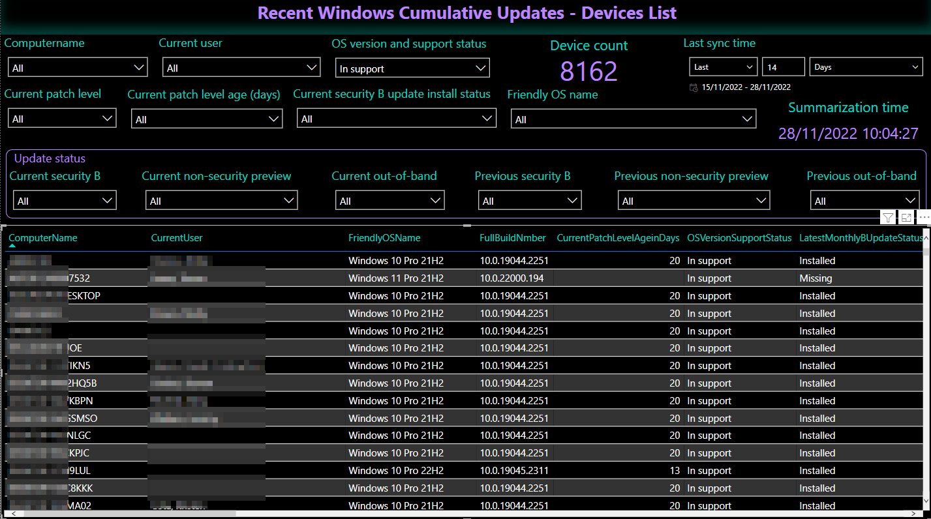The height and width of the screenshot is (519, 931).
Task: Sort by the FullBuildNmber column header
Action: [x=511, y=238]
